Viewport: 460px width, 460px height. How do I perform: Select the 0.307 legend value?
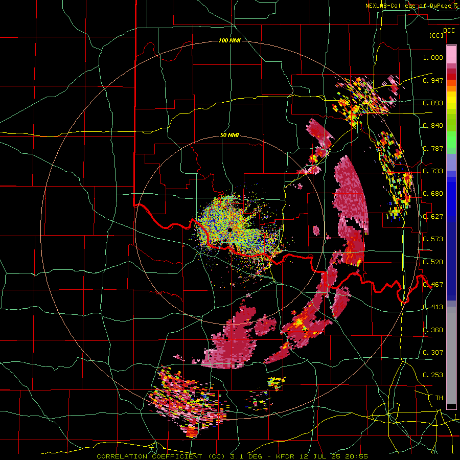point(433,353)
